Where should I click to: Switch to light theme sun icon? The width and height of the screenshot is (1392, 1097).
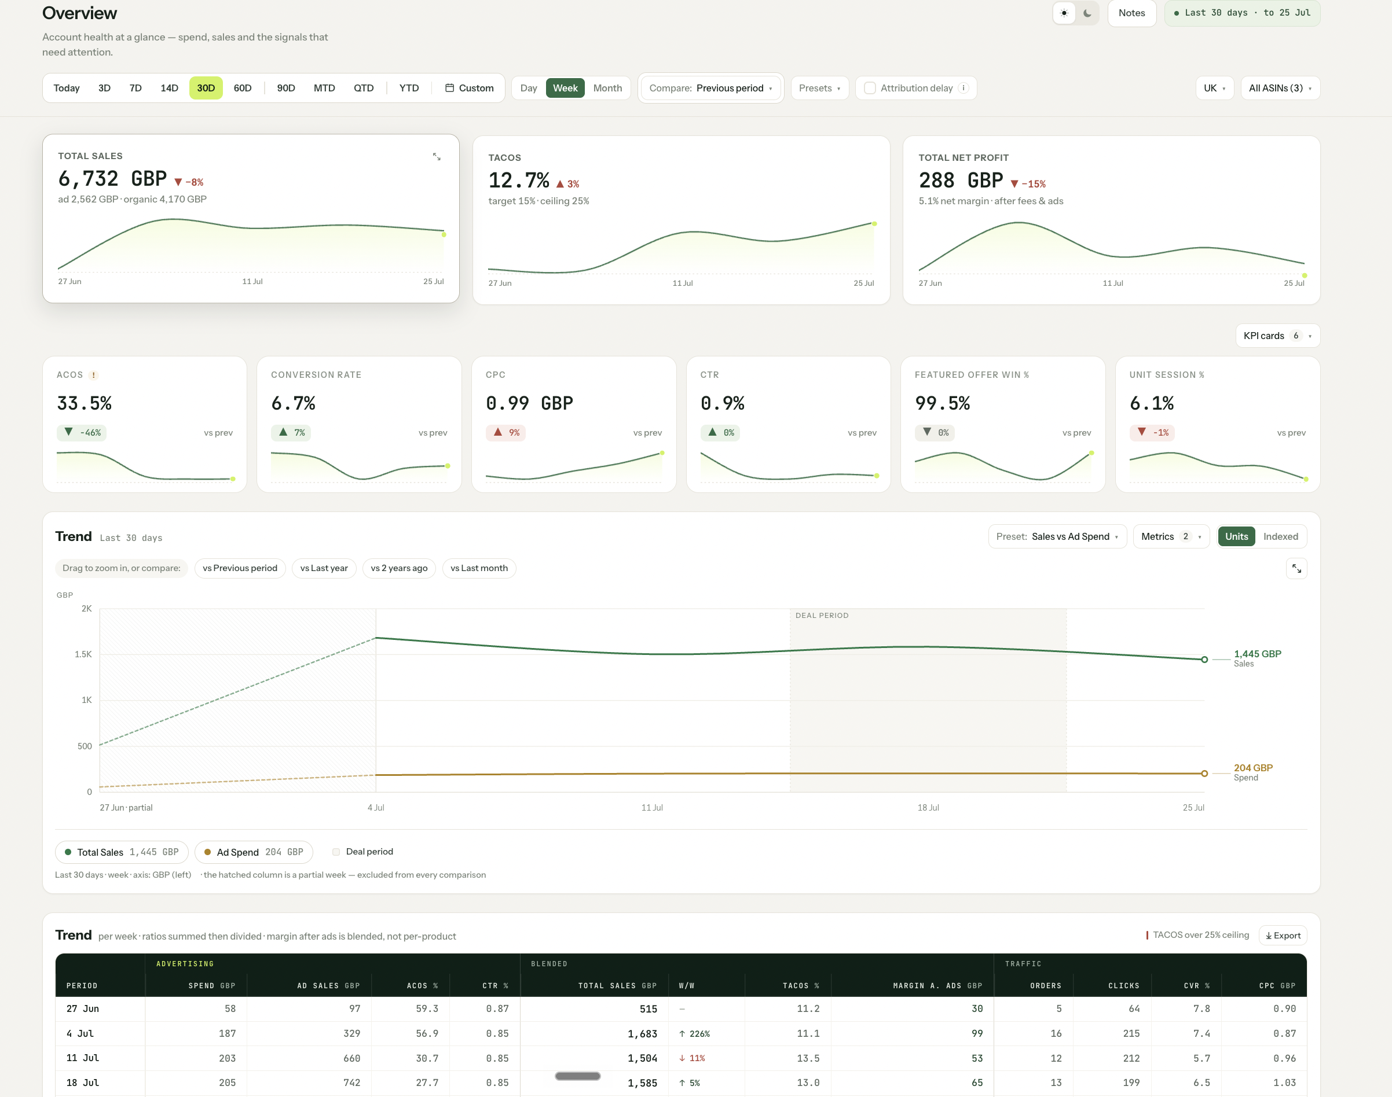[1064, 13]
